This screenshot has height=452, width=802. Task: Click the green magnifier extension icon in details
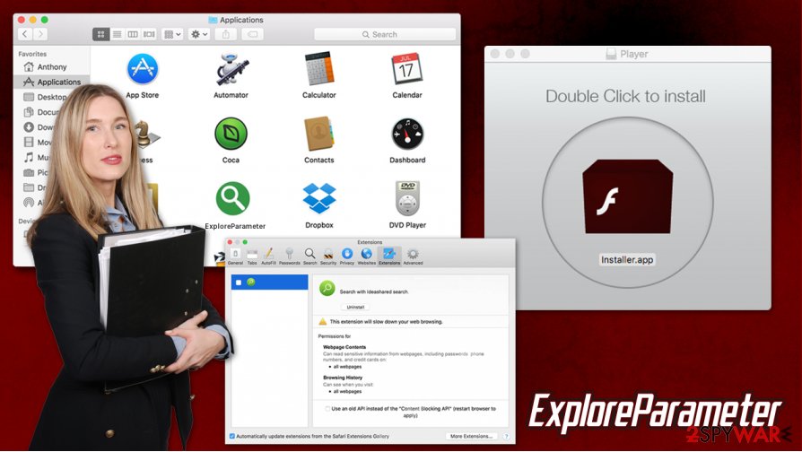point(327,289)
